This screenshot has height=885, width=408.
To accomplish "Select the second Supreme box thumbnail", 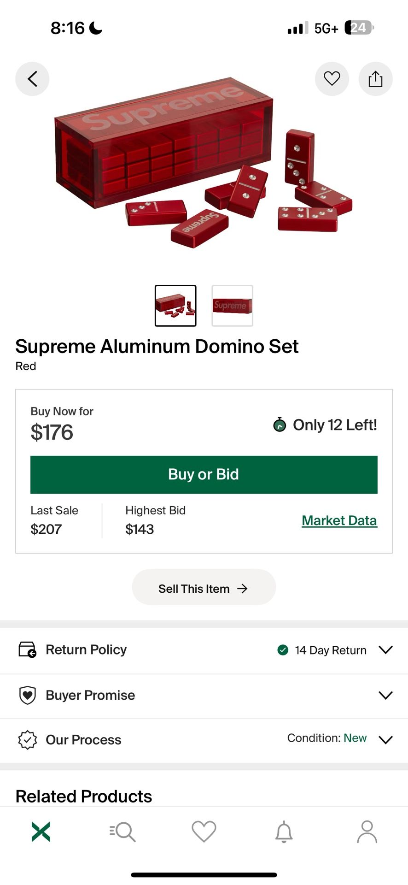I will coord(232,306).
